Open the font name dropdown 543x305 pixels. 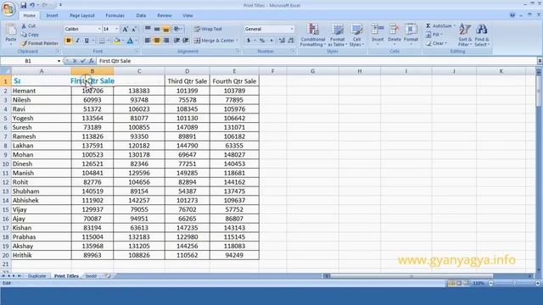[x=99, y=29]
